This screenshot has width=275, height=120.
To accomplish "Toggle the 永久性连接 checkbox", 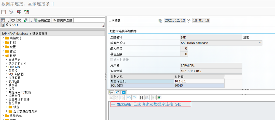I will [112, 60].
